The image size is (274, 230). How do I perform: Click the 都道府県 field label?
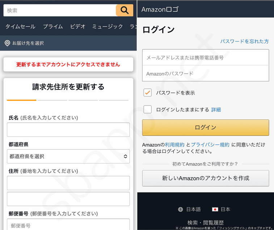(18, 144)
